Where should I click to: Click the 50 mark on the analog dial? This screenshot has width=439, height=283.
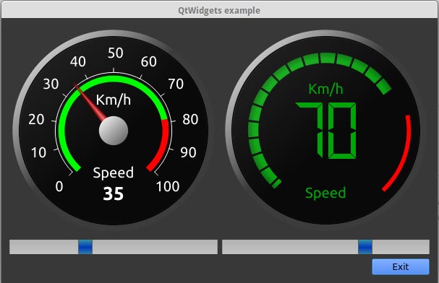[x=116, y=53]
